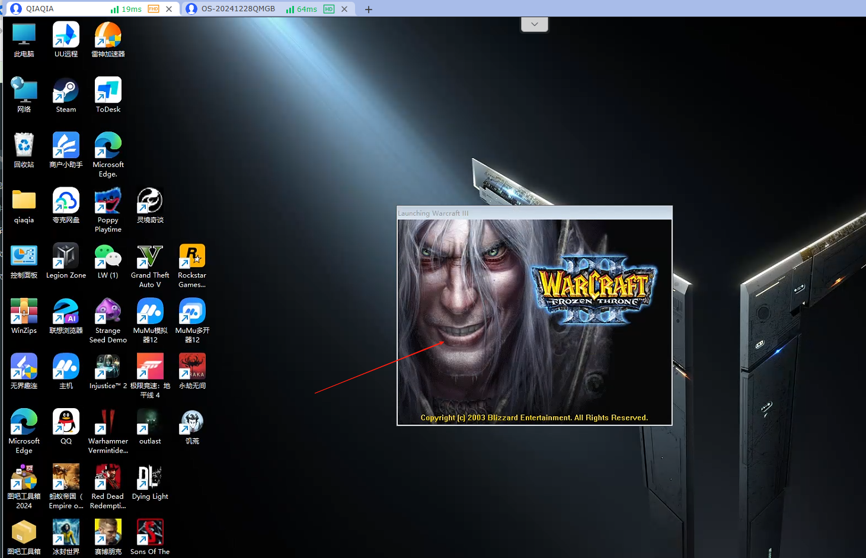Launch Grand Theft Auto V shortcut
The image size is (866, 558).
point(150,265)
